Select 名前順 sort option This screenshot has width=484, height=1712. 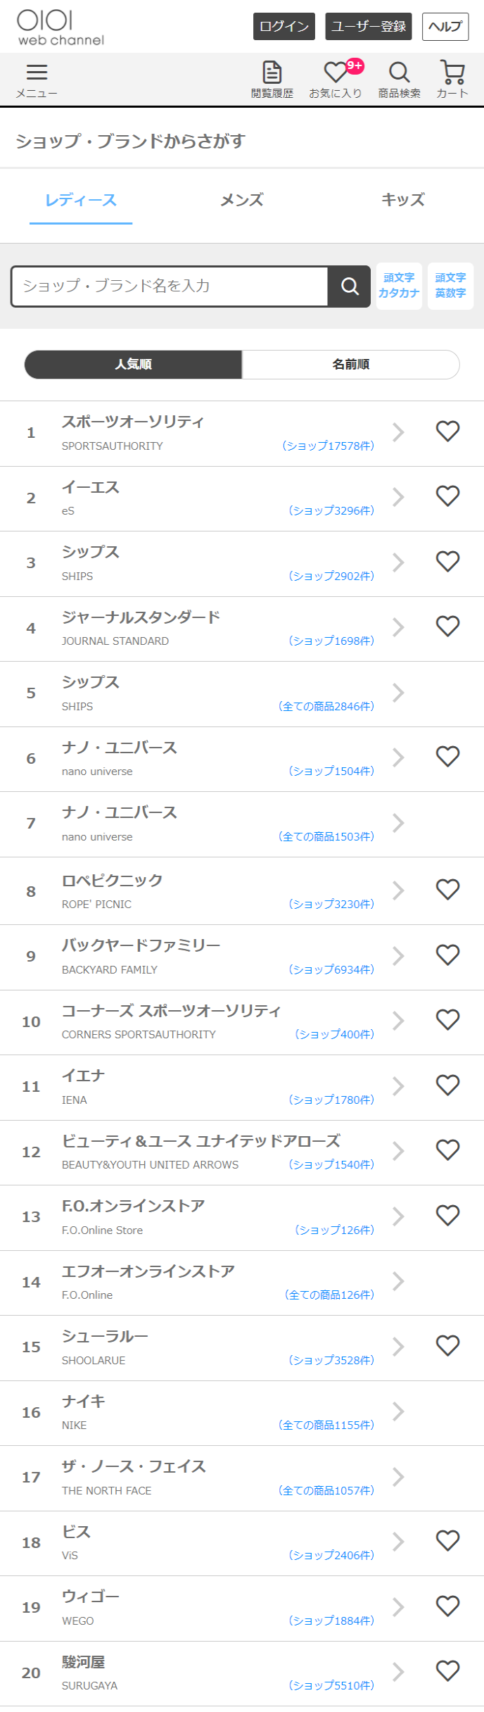pyautogui.click(x=350, y=365)
